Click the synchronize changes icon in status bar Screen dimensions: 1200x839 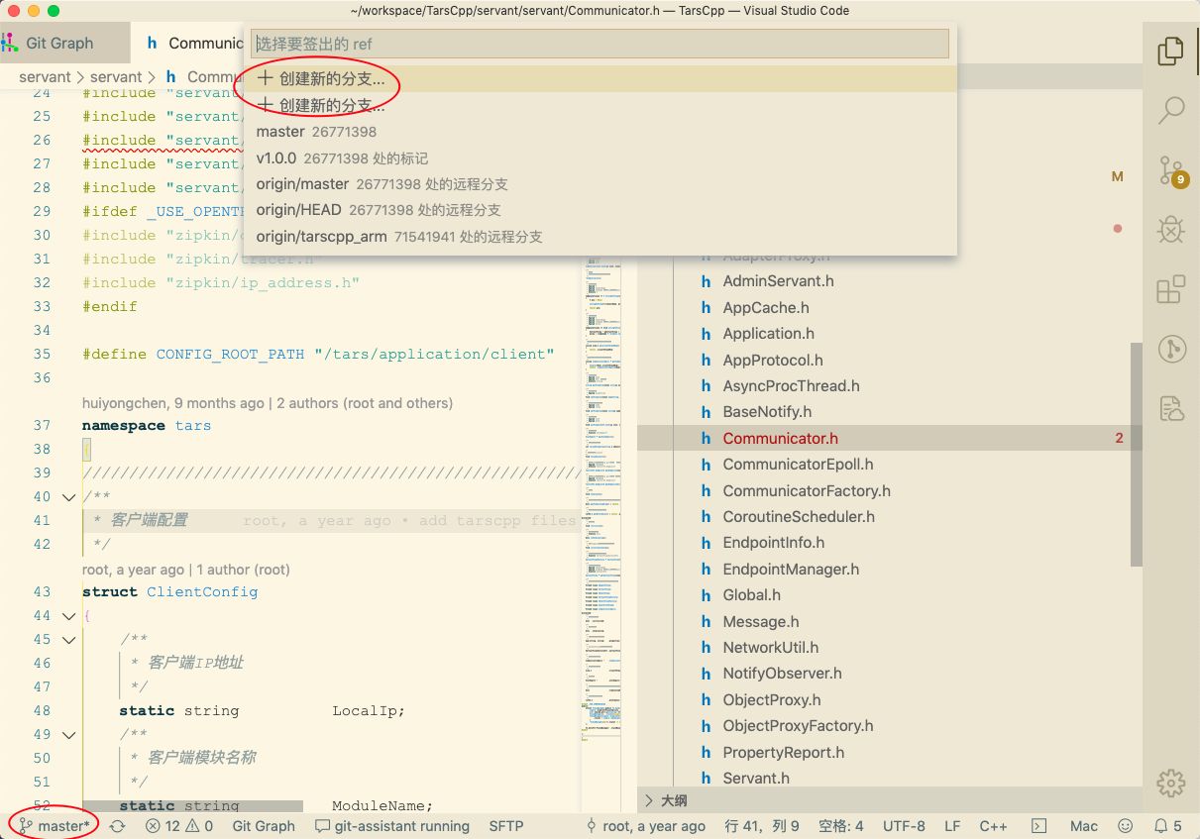point(118,826)
